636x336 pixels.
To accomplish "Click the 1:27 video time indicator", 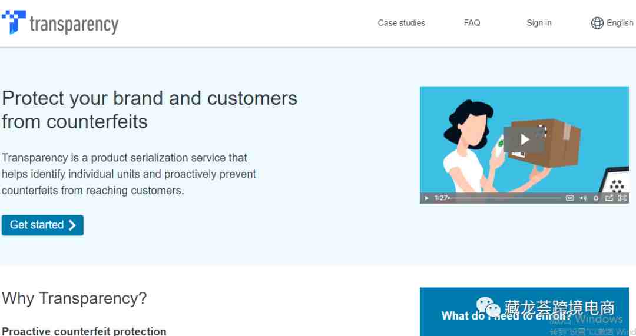I will pyautogui.click(x=440, y=198).
